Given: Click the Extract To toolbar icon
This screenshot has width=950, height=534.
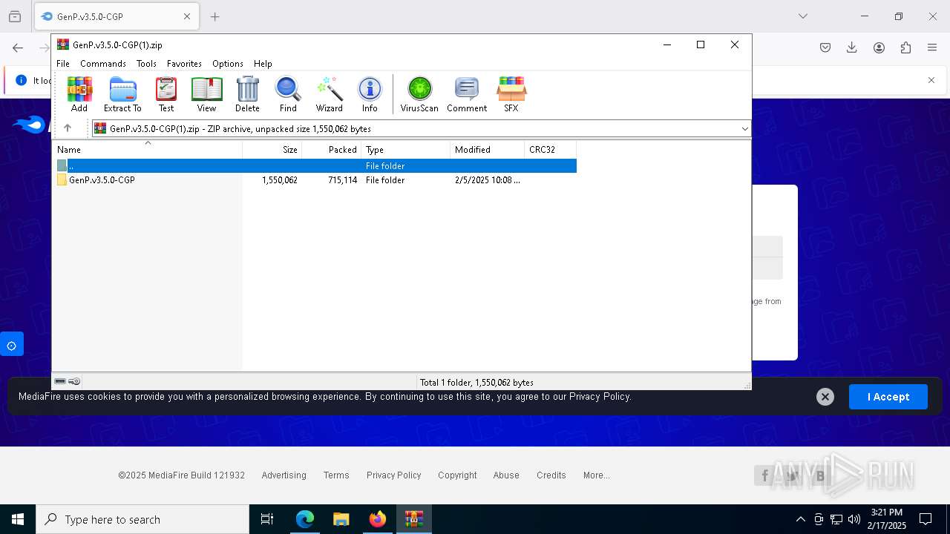Looking at the screenshot, I should (122, 94).
